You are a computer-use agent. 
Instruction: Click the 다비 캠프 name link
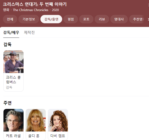(58, 136)
